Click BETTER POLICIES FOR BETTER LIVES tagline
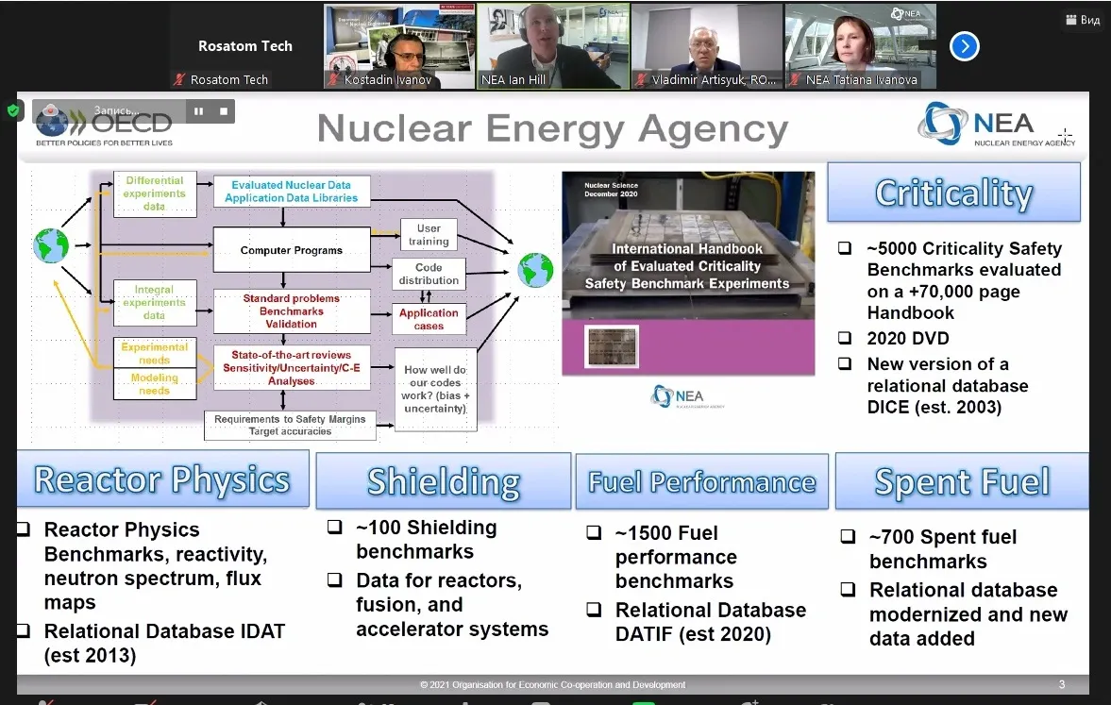 [x=104, y=143]
